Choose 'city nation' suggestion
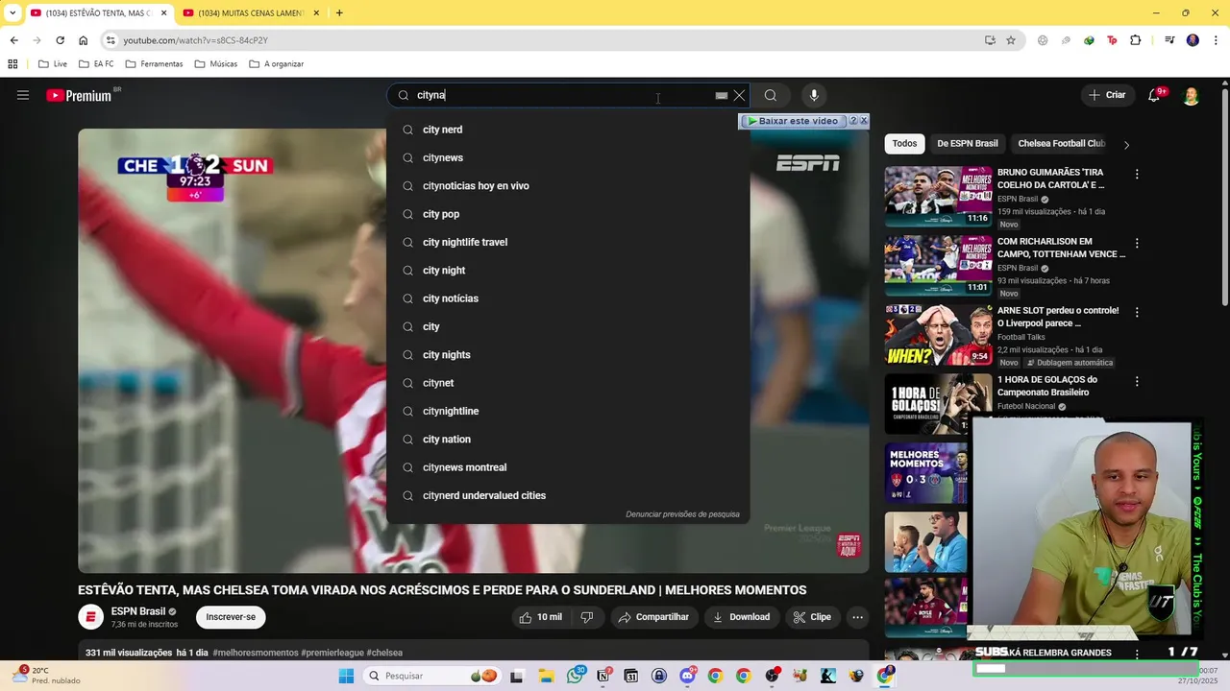This screenshot has width=1230, height=691. click(x=568, y=440)
